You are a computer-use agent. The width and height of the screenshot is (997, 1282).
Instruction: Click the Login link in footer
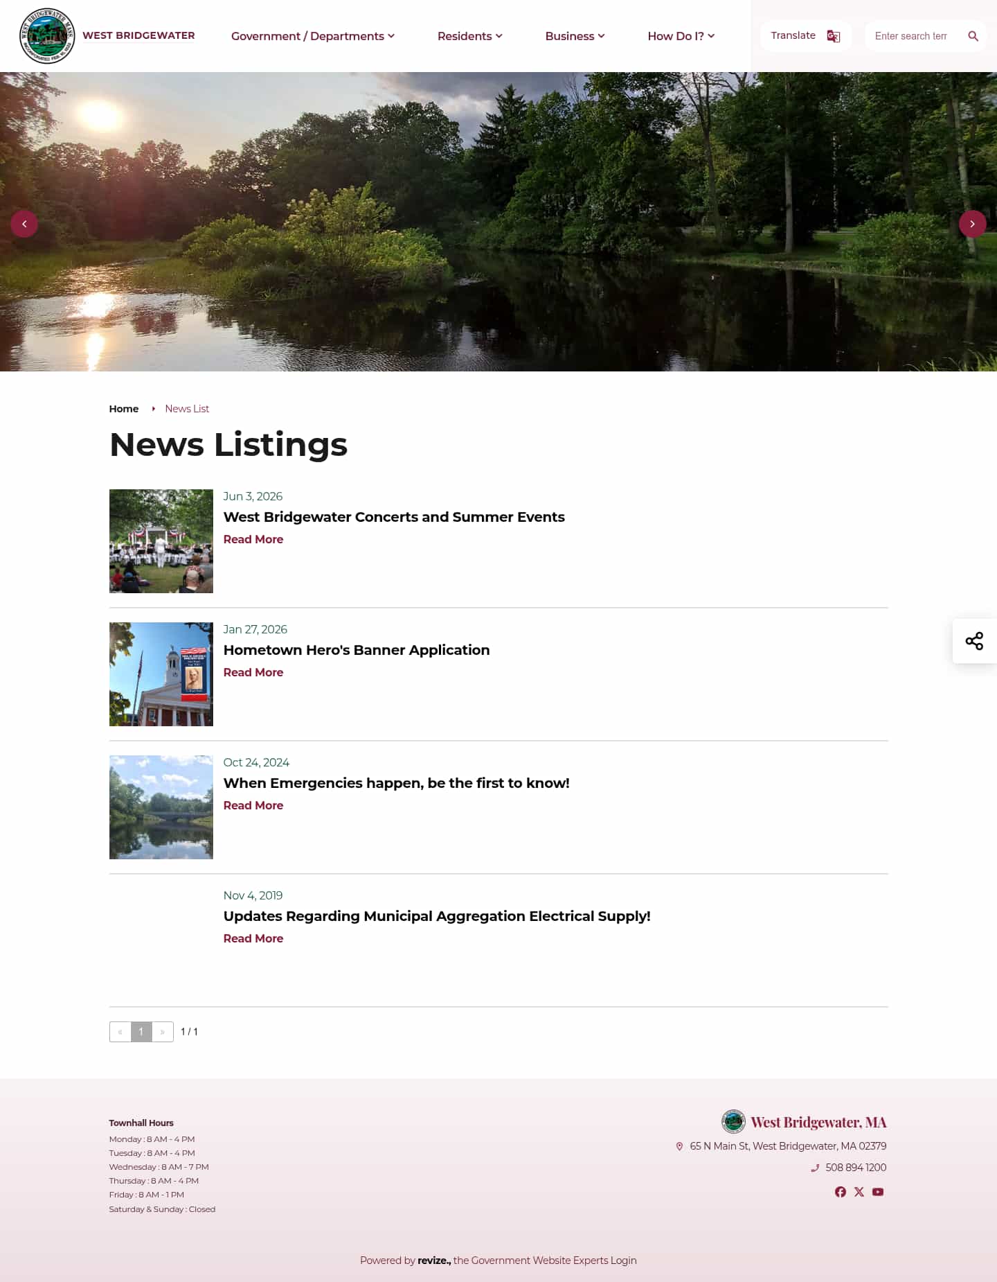pos(624,1261)
